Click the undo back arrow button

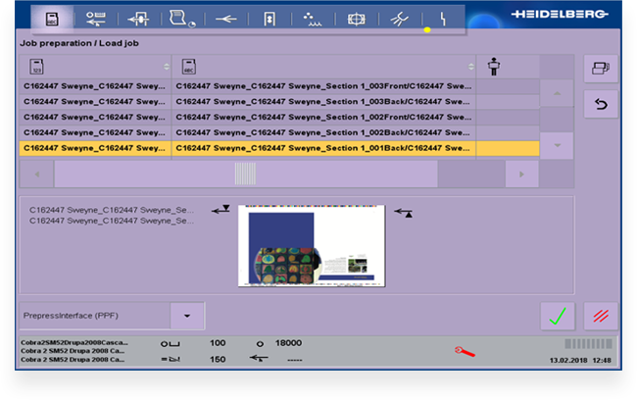click(601, 103)
